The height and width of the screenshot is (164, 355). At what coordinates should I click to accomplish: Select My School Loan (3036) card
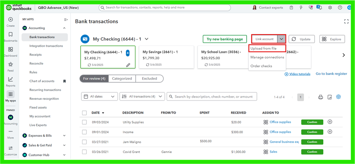[223, 57]
